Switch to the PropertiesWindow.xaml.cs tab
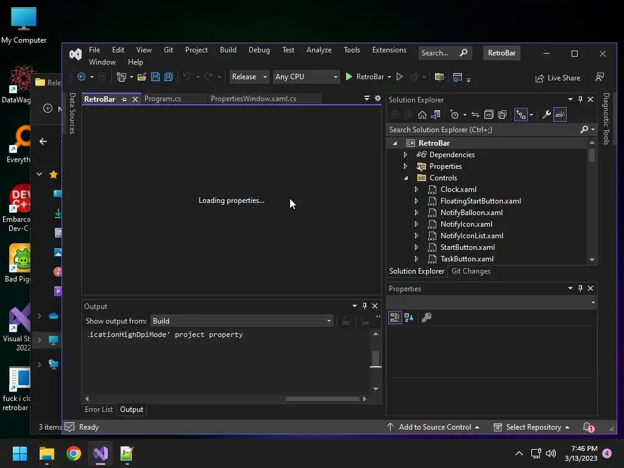Screen dimensions: 624x468 click(x=253, y=99)
